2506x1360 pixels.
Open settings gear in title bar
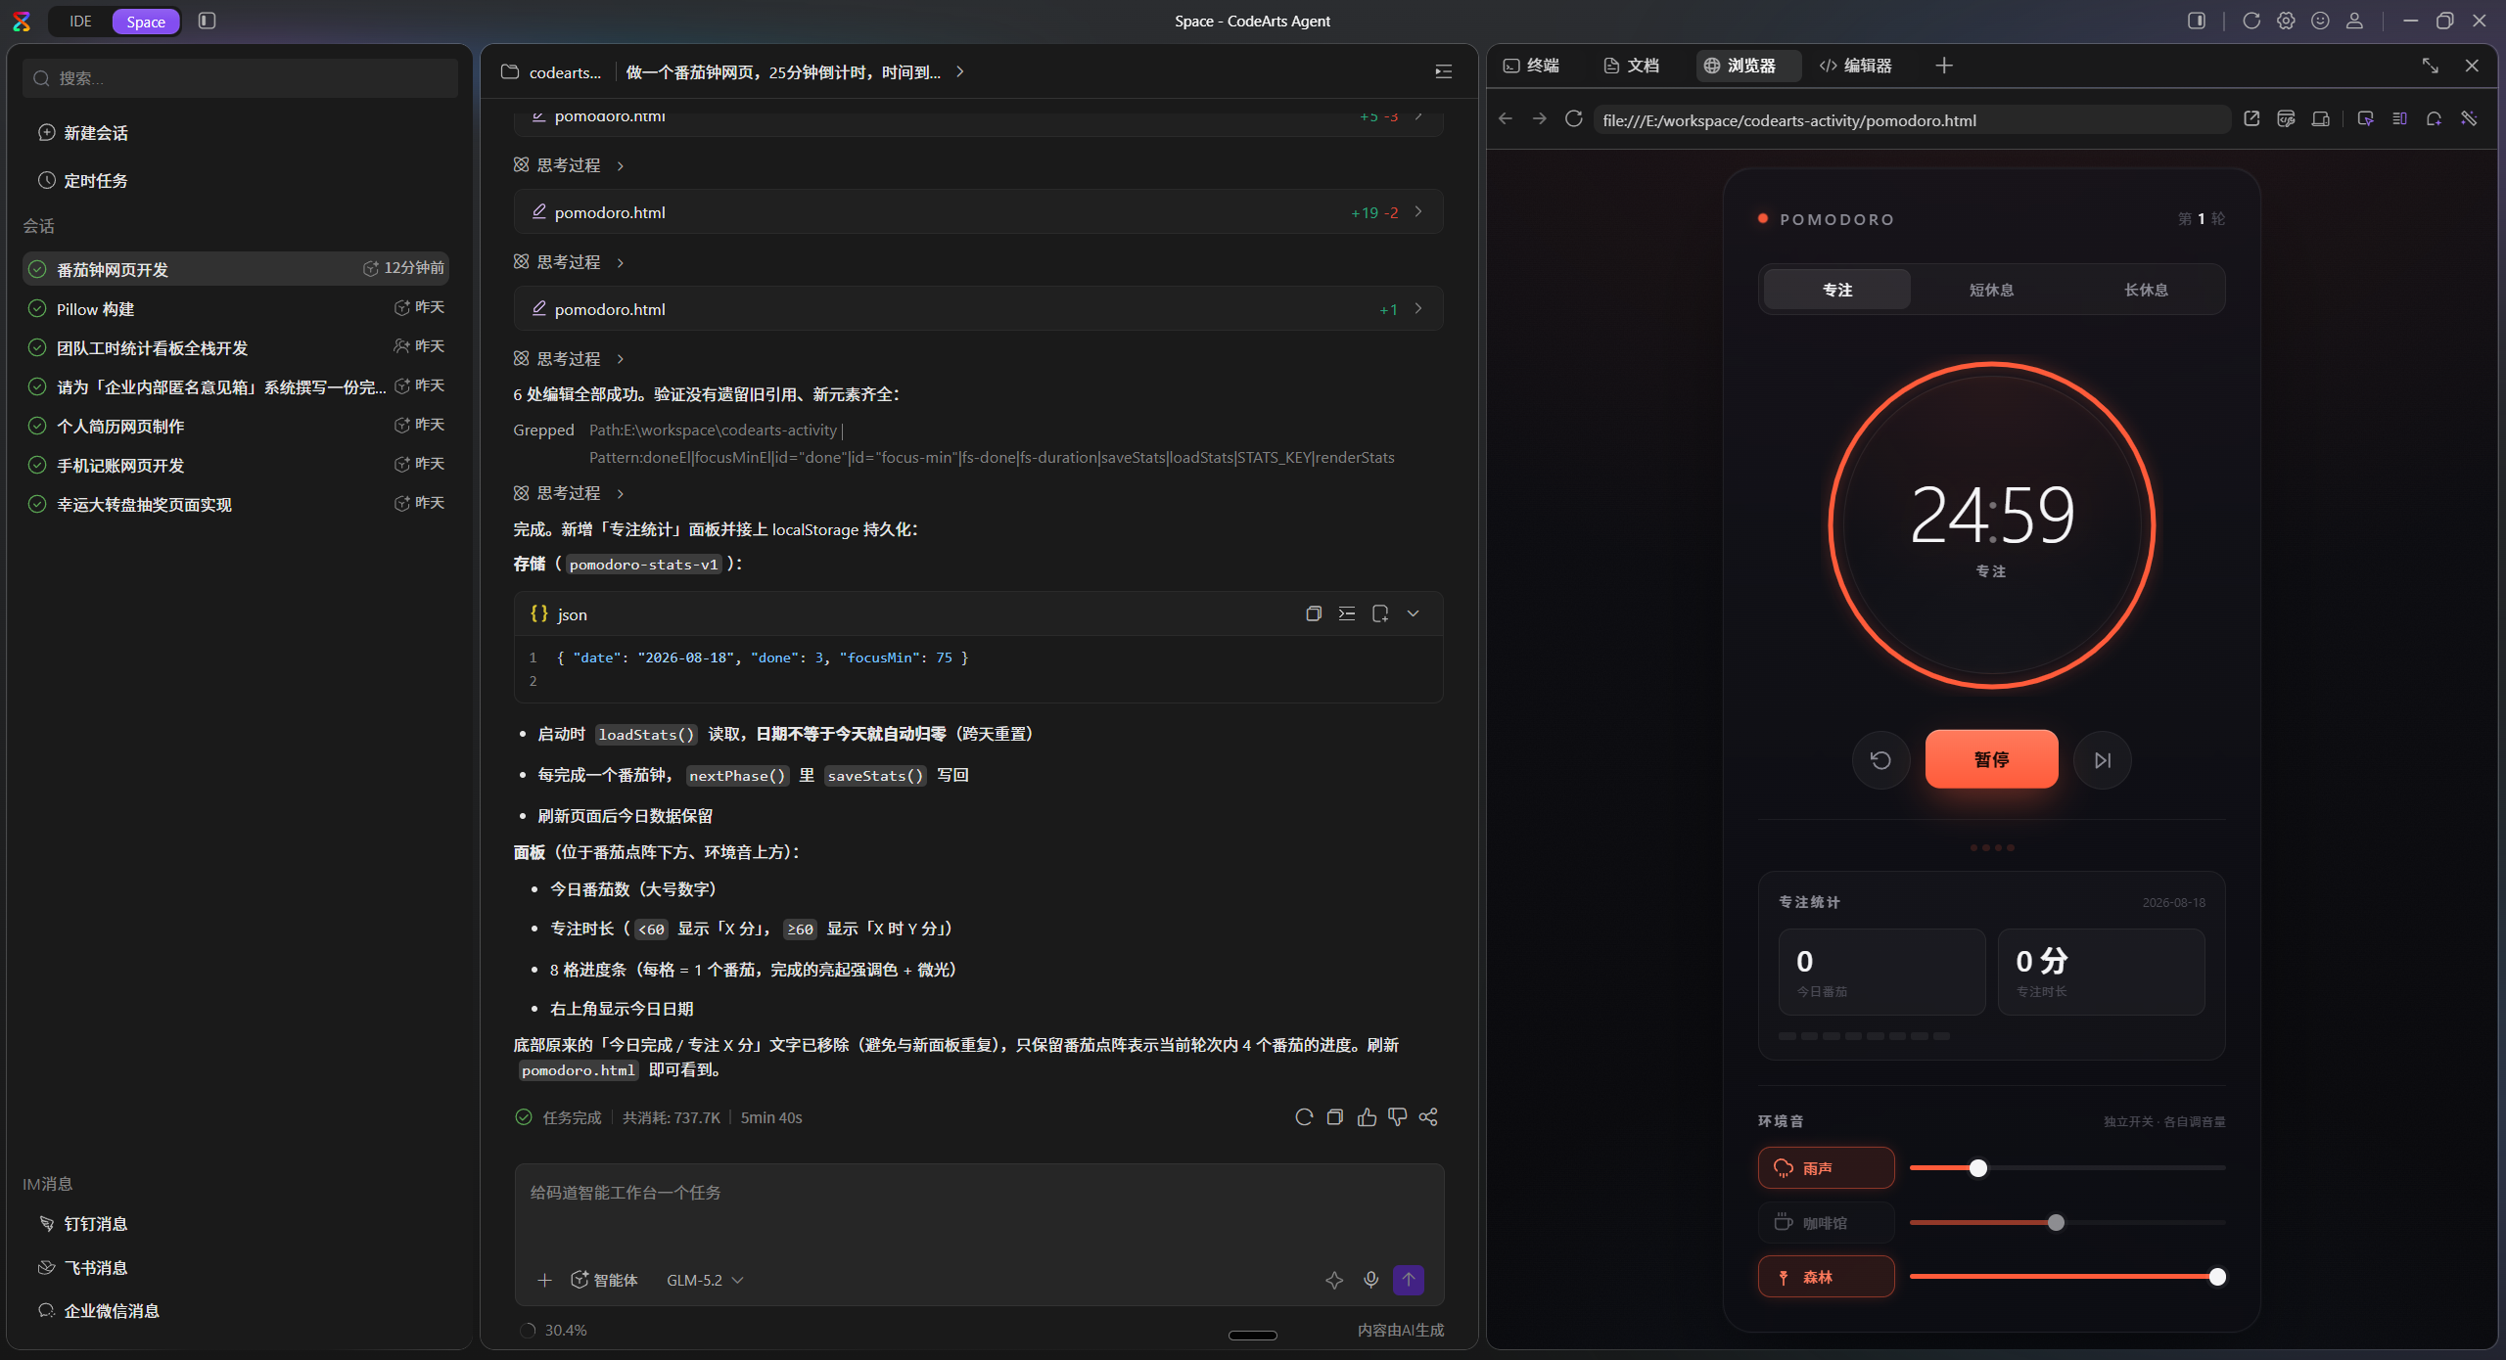(2286, 21)
